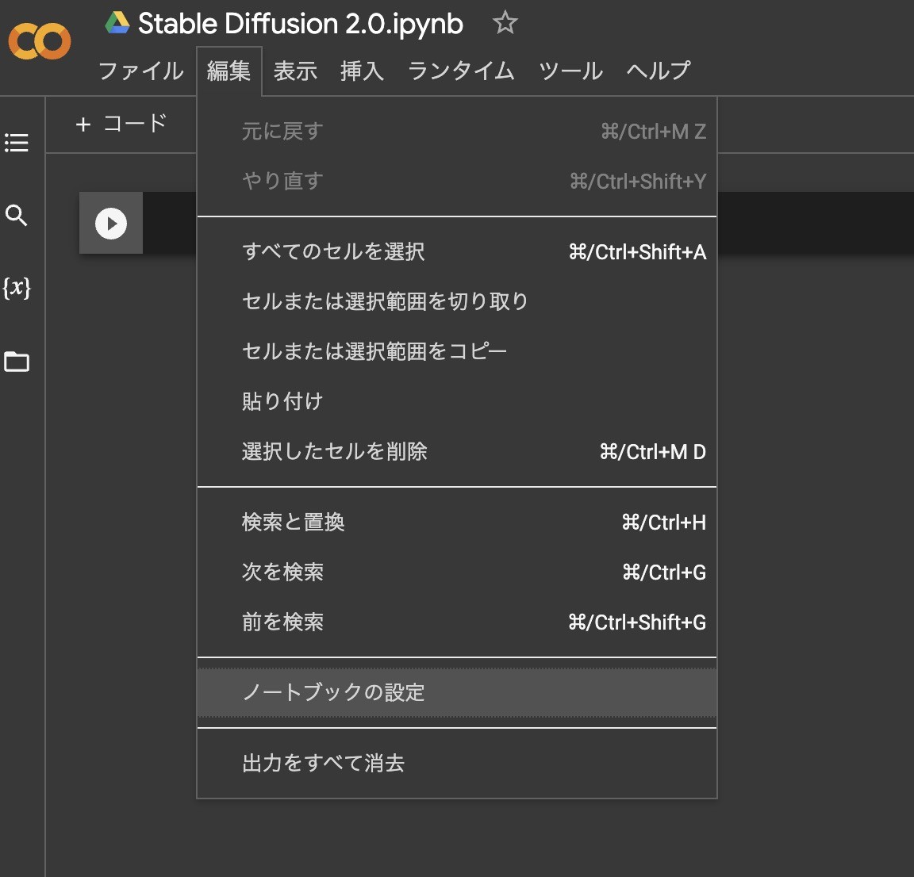Open the search sidebar icon
This screenshot has height=877, width=914.
pyautogui.click(x=17, y=216)
